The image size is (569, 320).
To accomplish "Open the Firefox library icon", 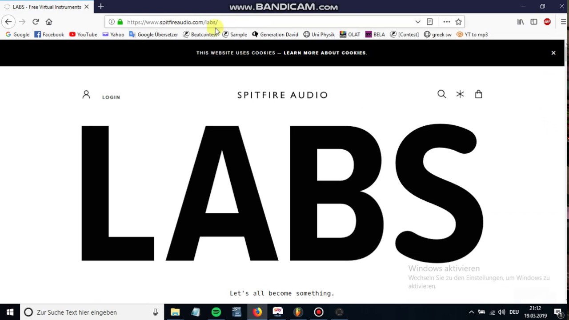I will pos(521,22).
